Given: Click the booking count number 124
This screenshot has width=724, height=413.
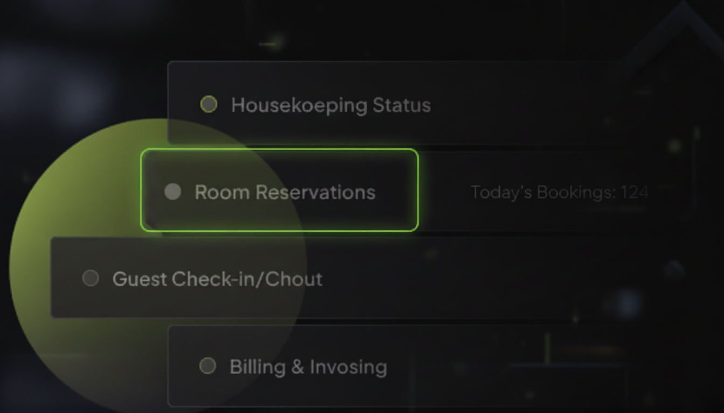Looking at the screenshot, I should tap(635, 192).
